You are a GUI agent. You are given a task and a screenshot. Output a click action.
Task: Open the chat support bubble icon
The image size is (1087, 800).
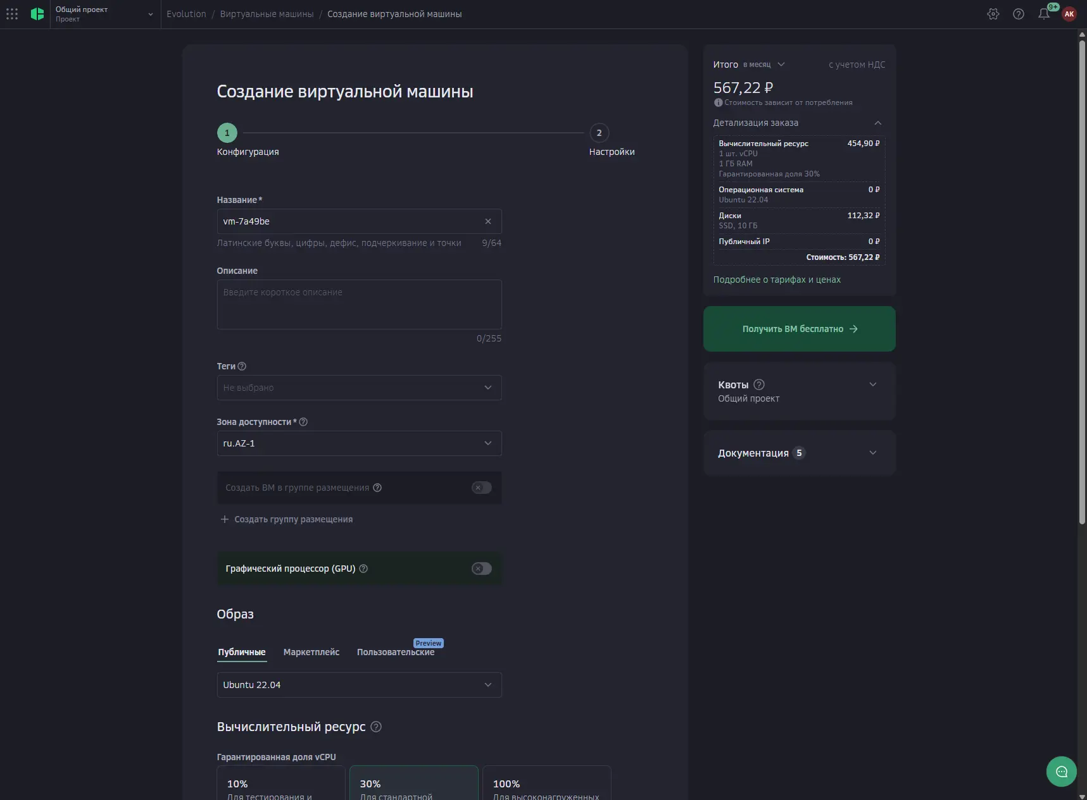[x=1061, y=772]
